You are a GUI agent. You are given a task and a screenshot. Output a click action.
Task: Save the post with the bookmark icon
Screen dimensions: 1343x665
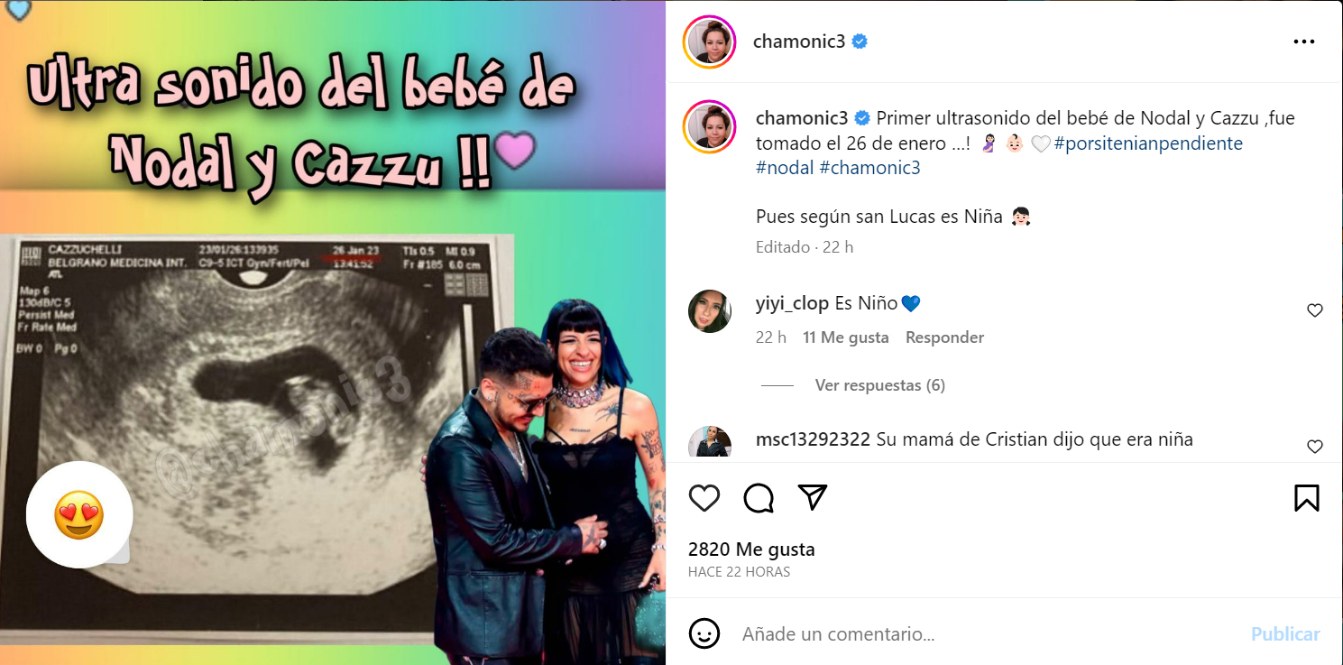(1307, 498)
